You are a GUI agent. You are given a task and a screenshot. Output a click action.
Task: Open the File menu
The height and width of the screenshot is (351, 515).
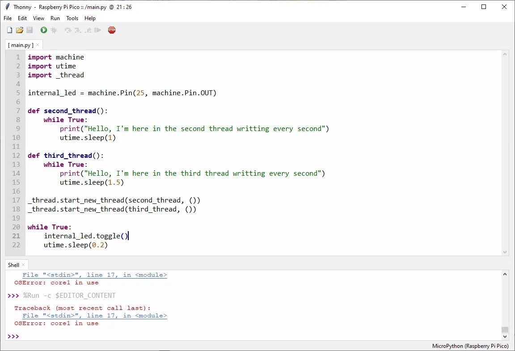pos(8,18)
